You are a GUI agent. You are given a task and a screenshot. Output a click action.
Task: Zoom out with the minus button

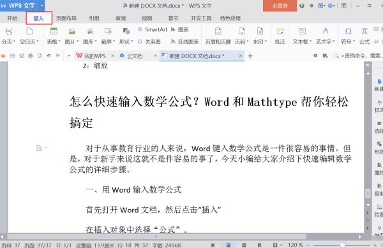[x=308, y=245]
